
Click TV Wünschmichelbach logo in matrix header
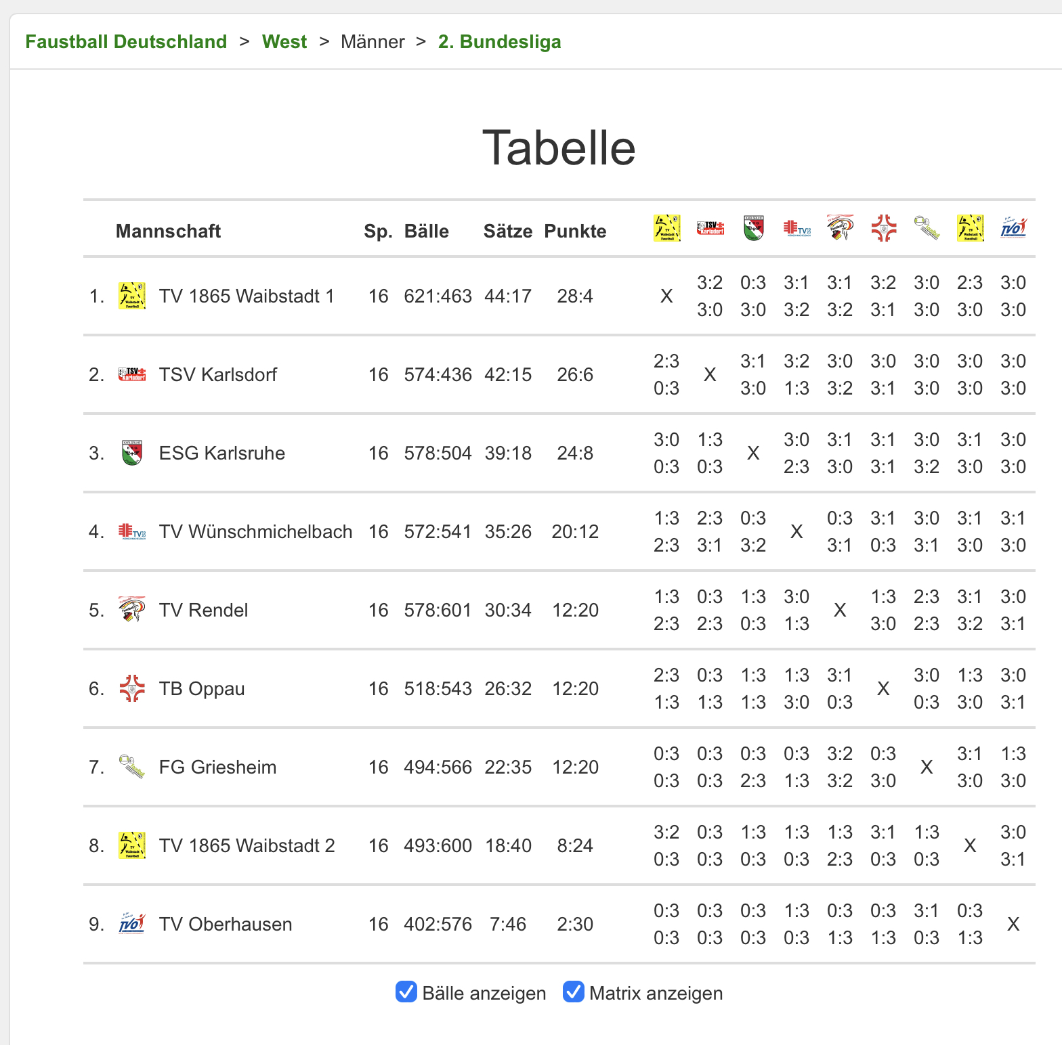tap(796, 228)
